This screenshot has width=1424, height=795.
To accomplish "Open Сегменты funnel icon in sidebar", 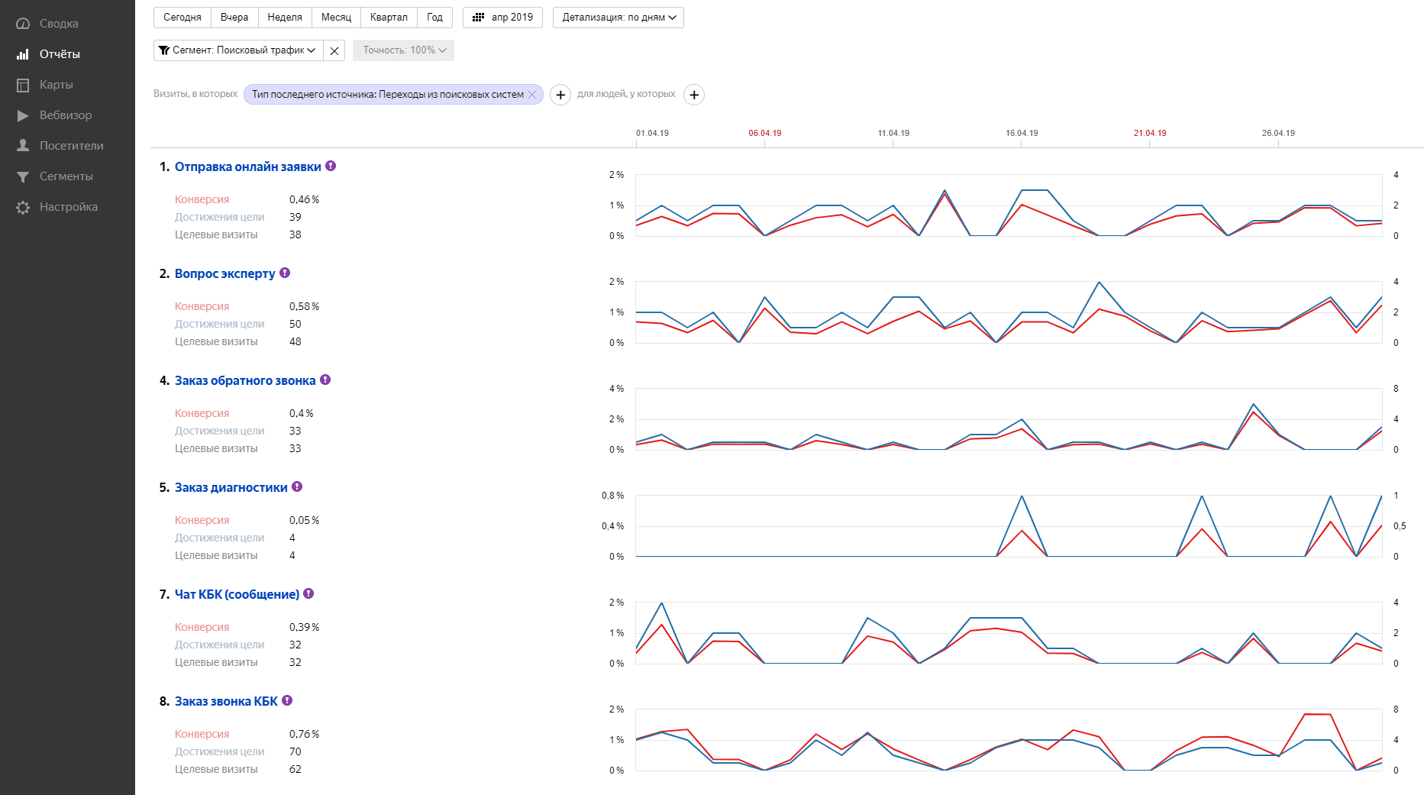I will (23, 176).
